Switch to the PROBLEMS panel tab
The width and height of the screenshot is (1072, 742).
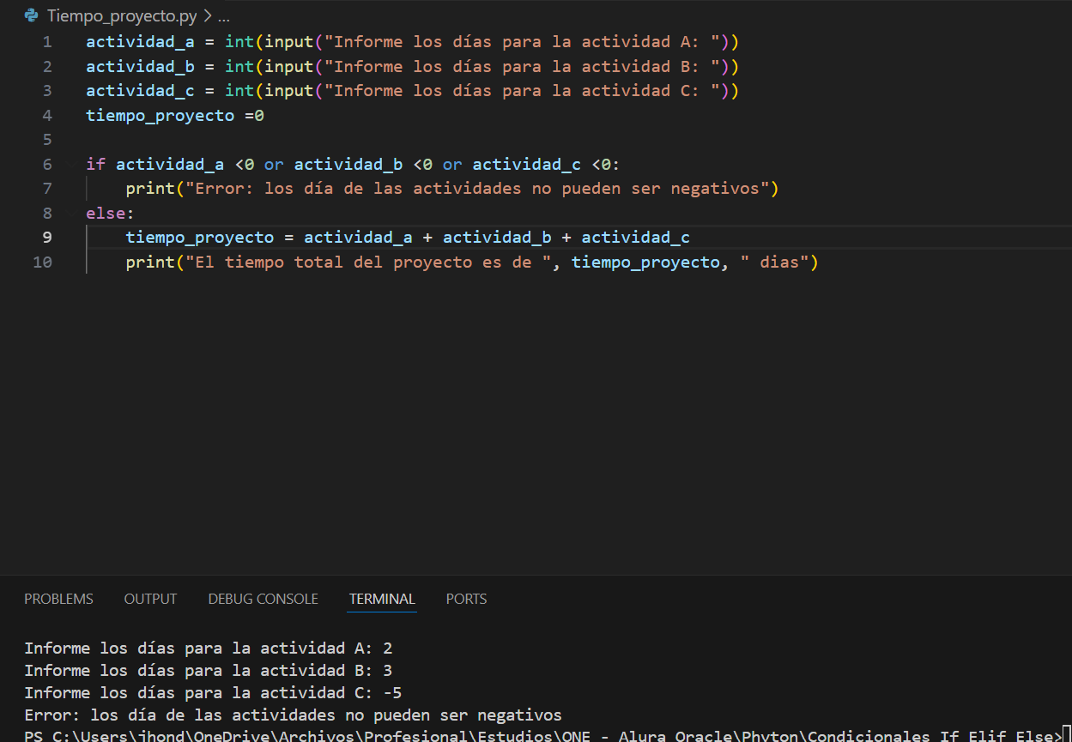[x=58, y=599]
